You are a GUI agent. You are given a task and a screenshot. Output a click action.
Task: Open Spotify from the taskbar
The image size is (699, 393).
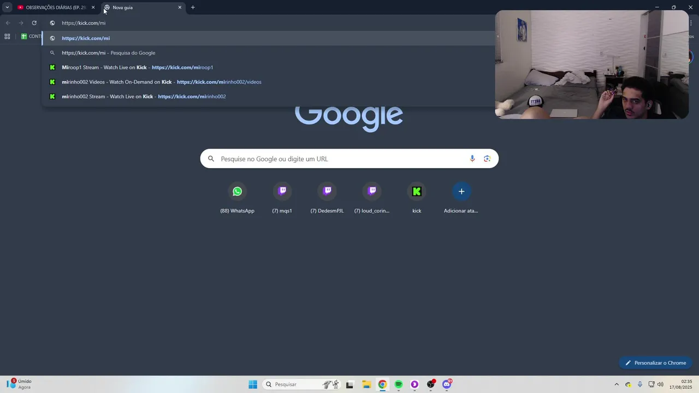pyautogui.click(x=399, y=384)
